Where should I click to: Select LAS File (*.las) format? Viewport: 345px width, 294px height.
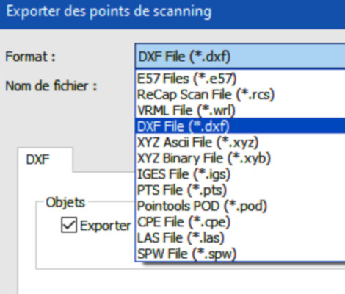coord(240,237)
